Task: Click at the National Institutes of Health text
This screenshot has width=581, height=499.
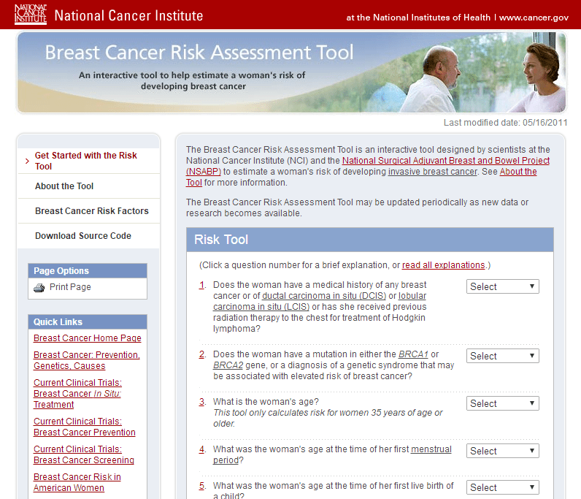Action: pos(418,18)
